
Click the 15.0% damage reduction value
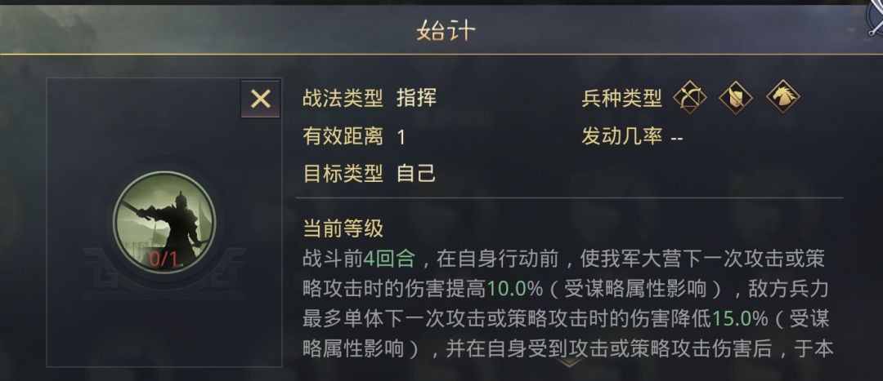coord(741,318)
